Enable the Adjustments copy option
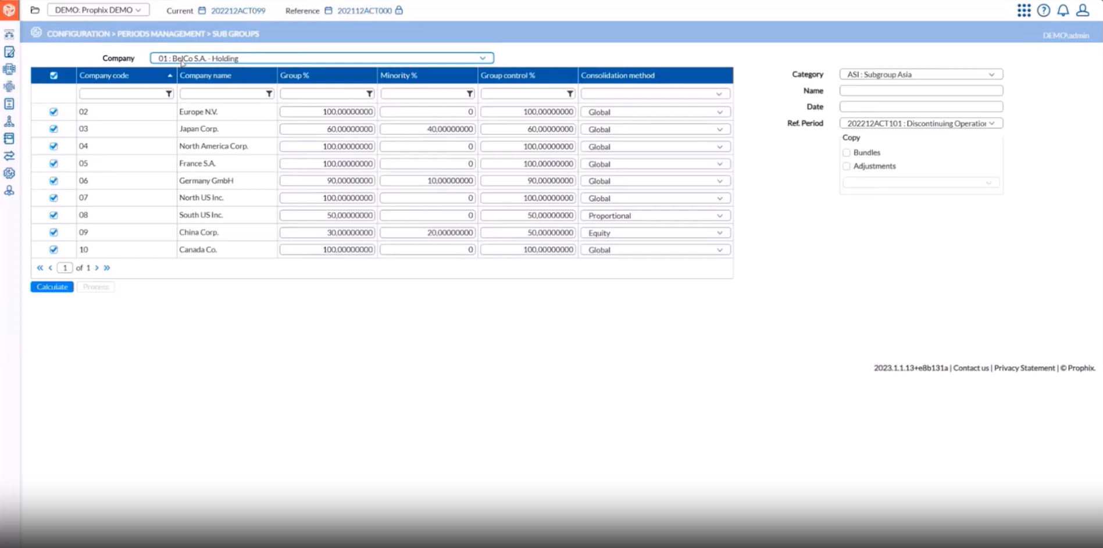Screen dimensions: 1103x548 tap(847, 166)
